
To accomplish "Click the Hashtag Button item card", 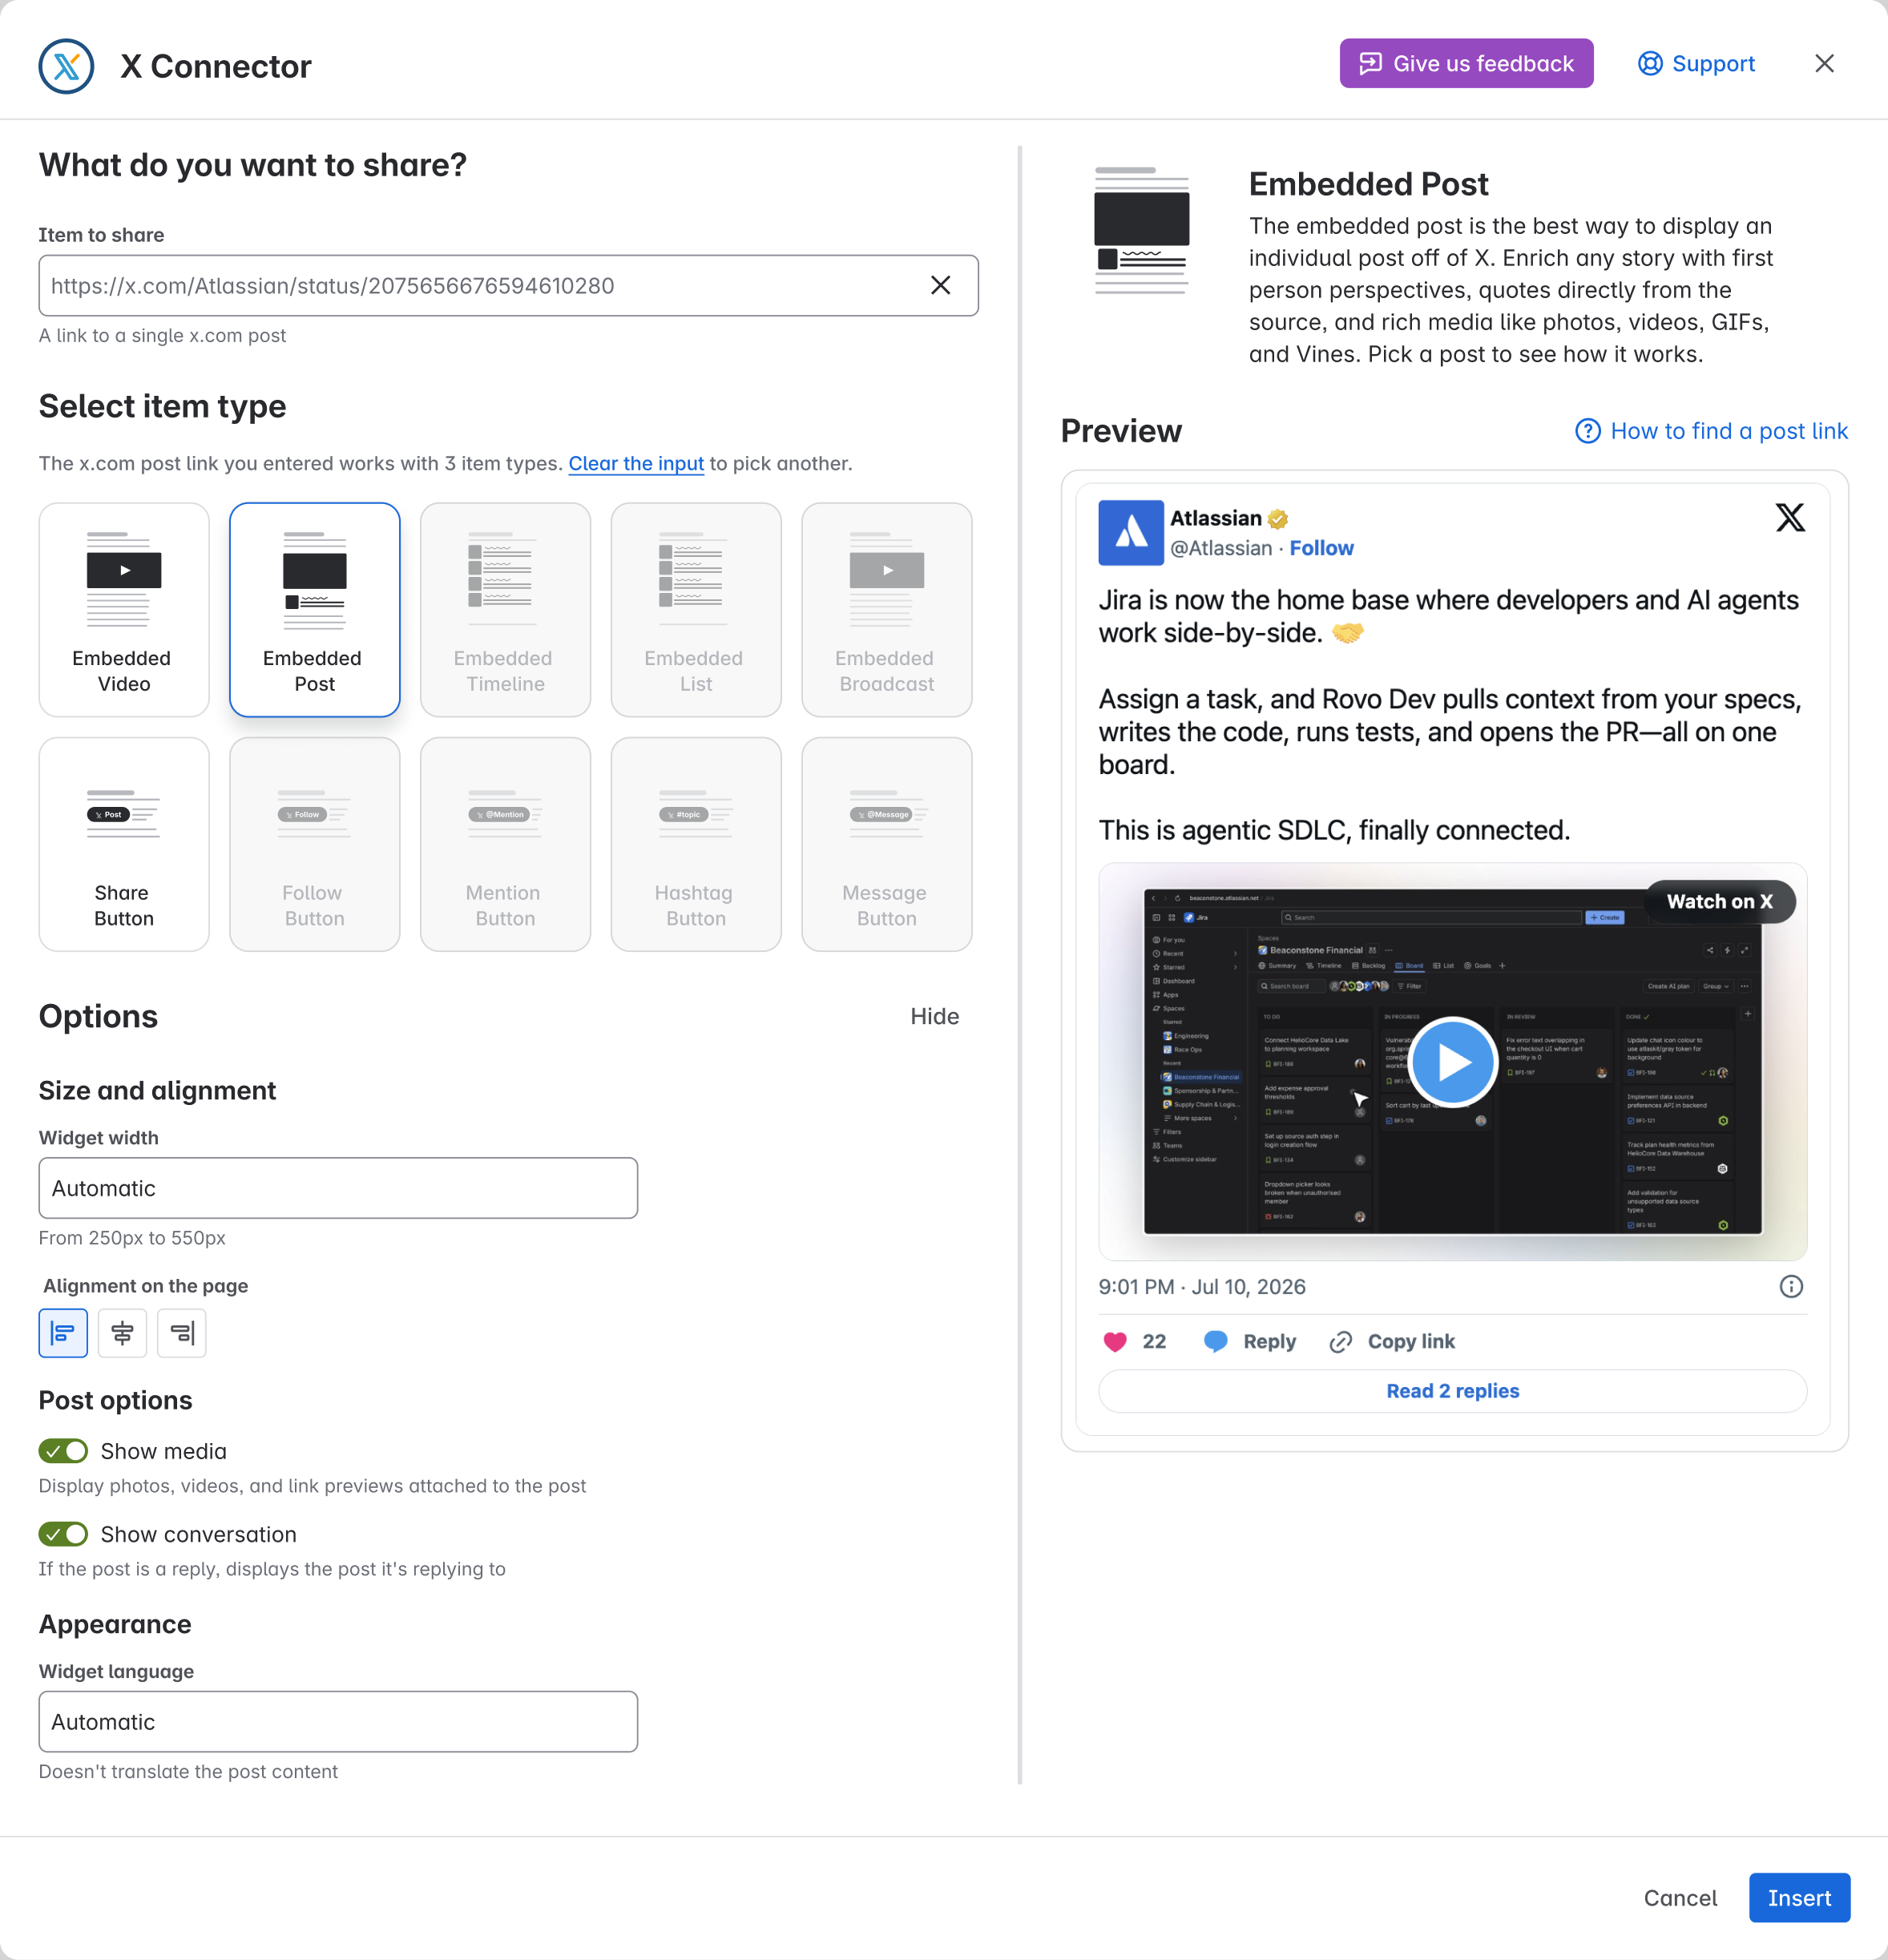I will pos(696,844).
